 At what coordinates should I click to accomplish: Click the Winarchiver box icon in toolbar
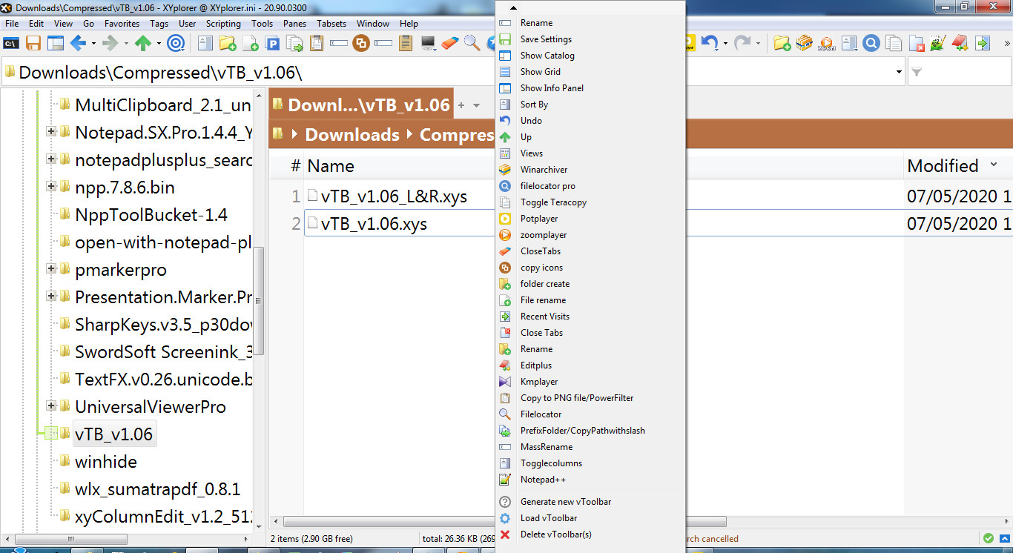click(x=804, y=43)
